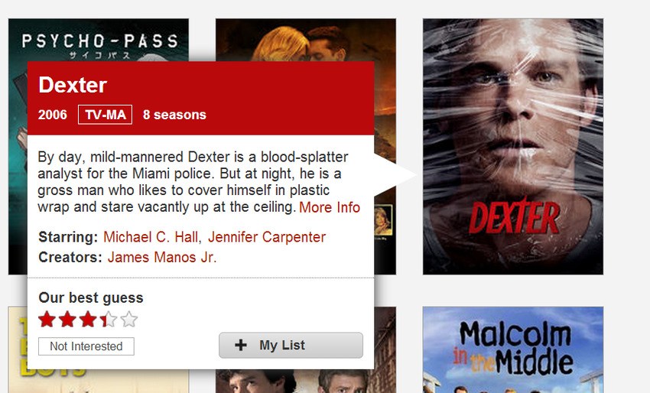This screenshot has width=650, height=393.
Task: Open the More Info link
Action: 330,207
